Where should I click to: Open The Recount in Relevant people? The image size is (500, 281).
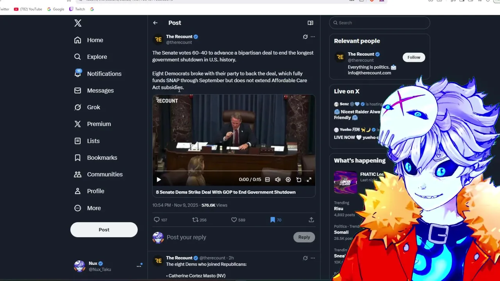(361, 54)
